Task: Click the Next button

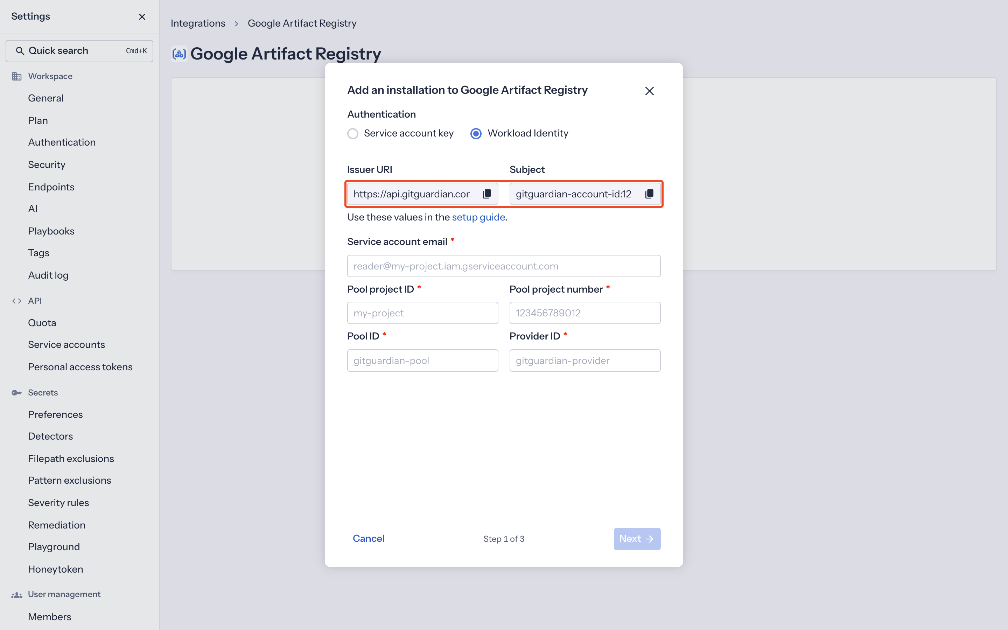Action: point(637,539)
